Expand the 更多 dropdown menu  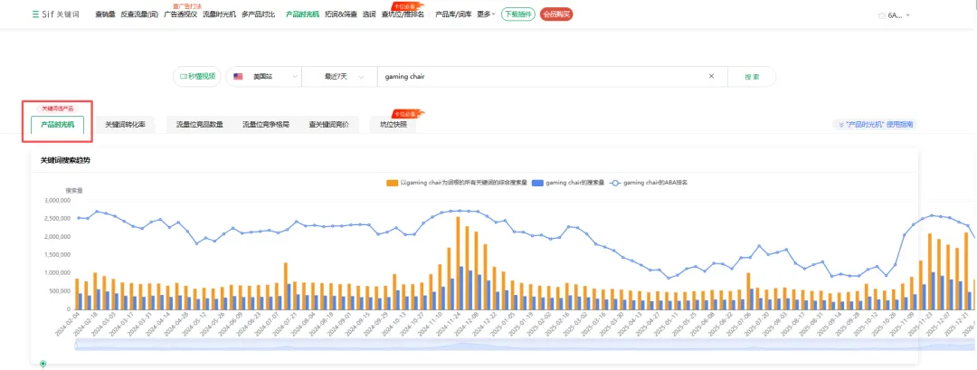click(486, 14)
